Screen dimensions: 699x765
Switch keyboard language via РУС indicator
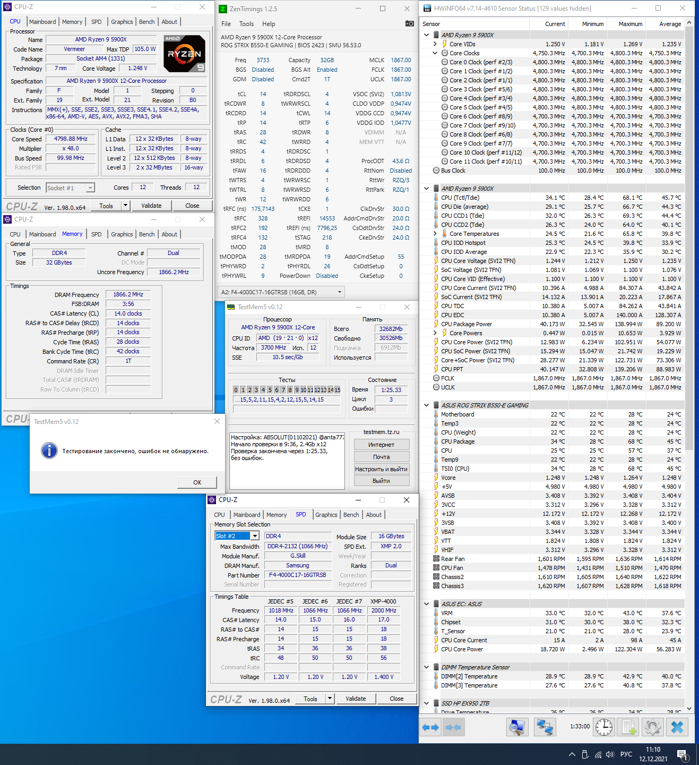coord(626,754)
